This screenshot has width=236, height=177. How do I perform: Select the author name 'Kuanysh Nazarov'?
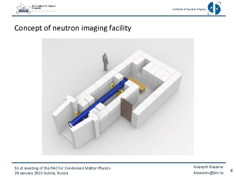click(208, 167)
